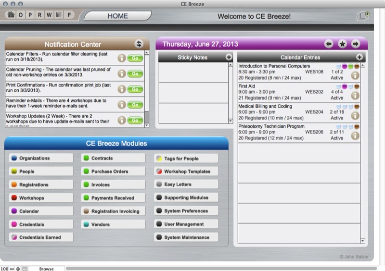The height and width of the screenshot is (271, 385).
Task: Select the HOME tab
Action: click(117, 16)
